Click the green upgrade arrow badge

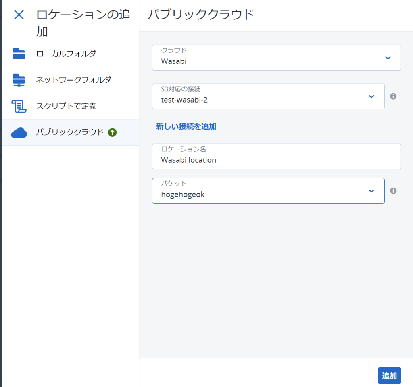tap(113, 132)
